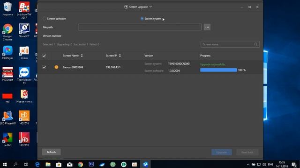The width and height of the screenshot is (300, 168).
Task: Open Mail app from the taskbar
Action: coord(70,164)
